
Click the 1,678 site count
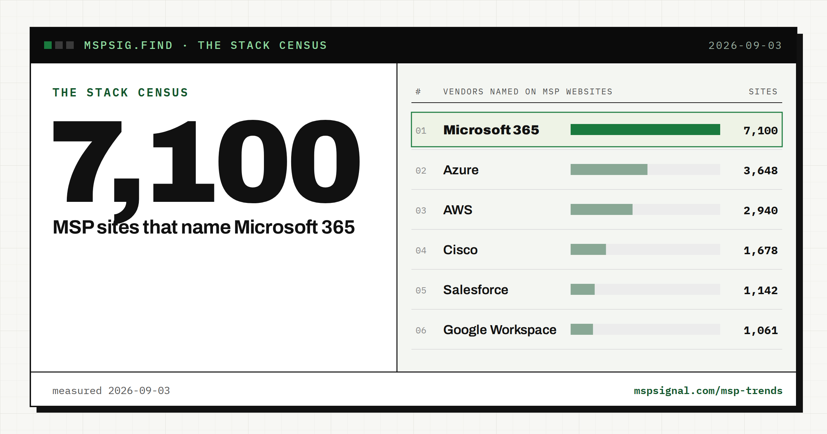(x=760, y=250)
